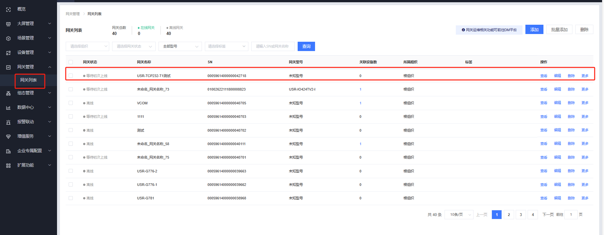Open the 全部型号 model dropdown

(180, 47)
